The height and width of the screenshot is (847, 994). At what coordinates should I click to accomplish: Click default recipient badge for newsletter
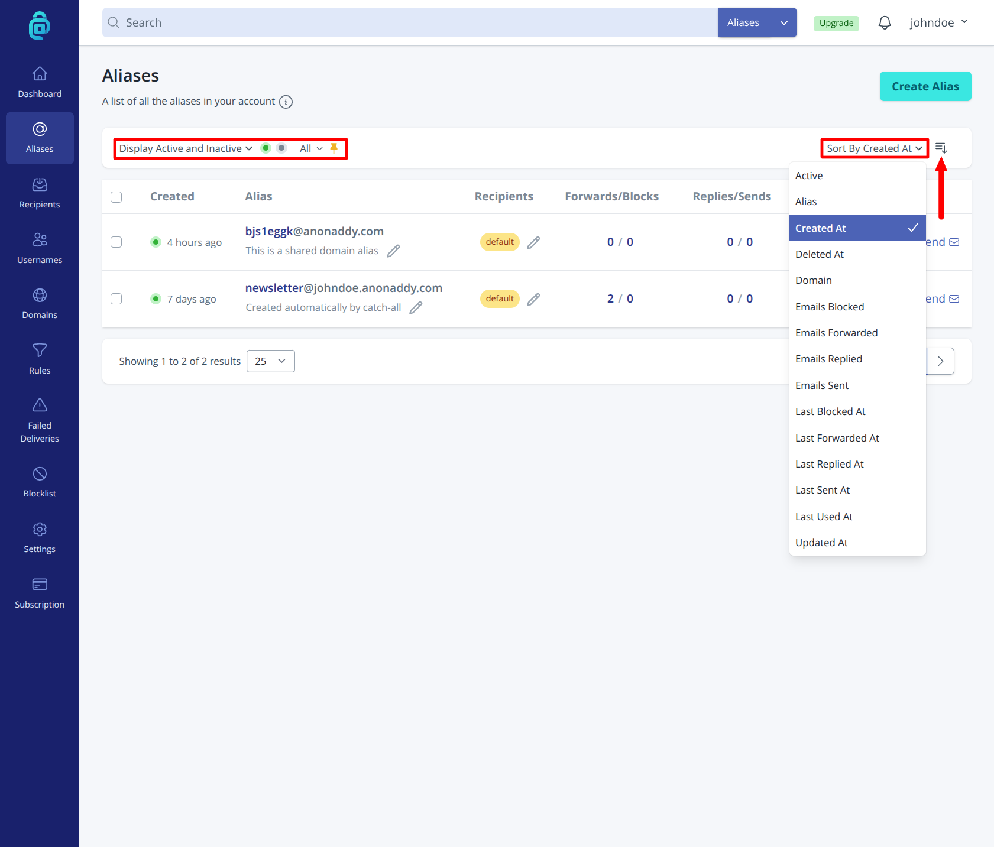click(500, 298)
